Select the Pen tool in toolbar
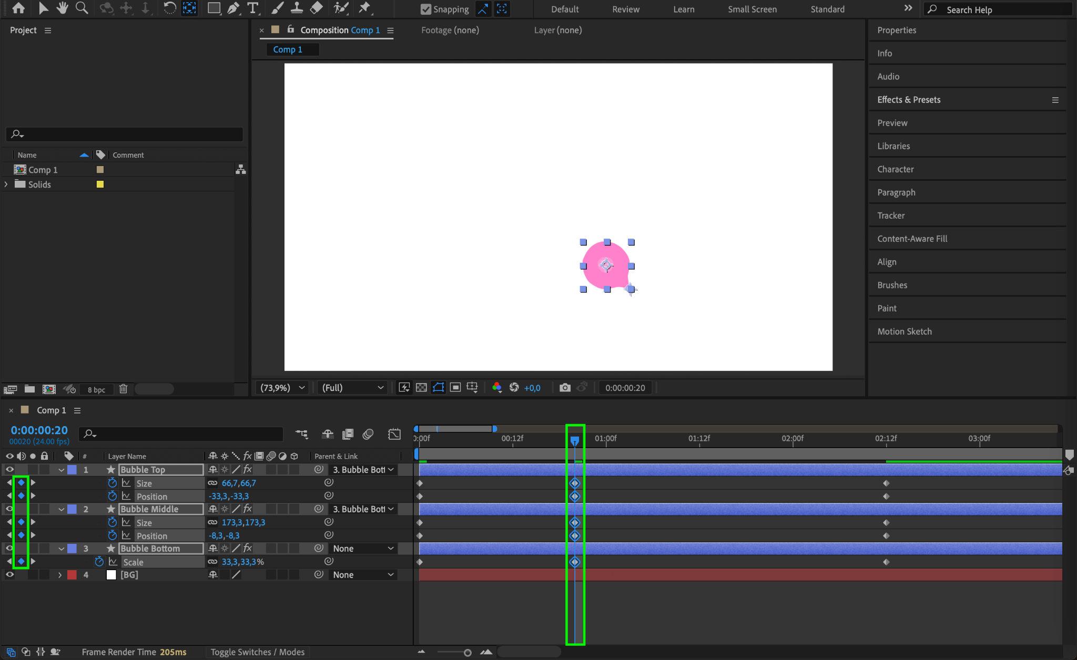The height and width of the screenshot is (660, 1077). [x=233, y=8]
